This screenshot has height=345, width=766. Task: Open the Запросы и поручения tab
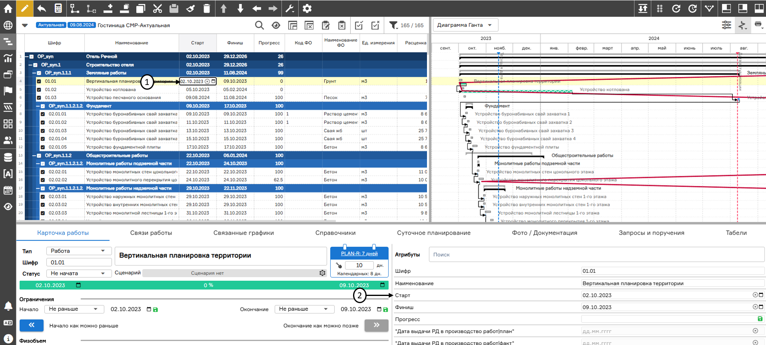pos(651,233)
